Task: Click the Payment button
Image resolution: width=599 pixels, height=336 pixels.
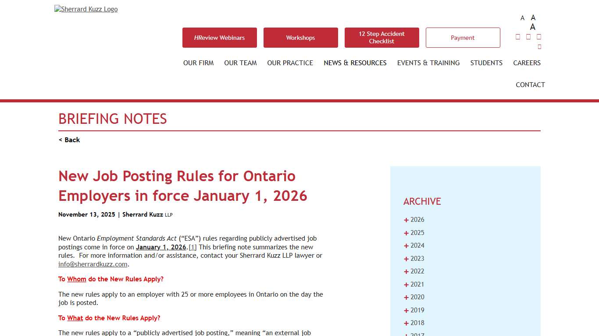Action: [x=463, y=38]
